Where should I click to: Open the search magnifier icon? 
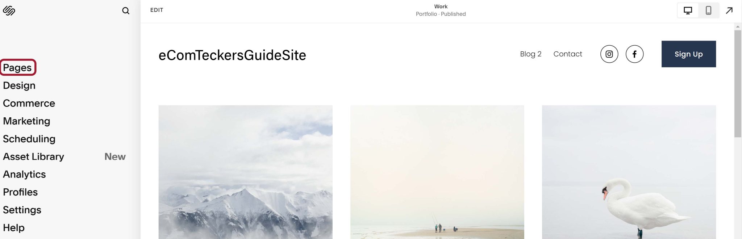tap(126, 11)
